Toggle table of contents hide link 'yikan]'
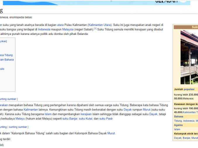Viewport: 198px width, 148px height. (3, 41)
